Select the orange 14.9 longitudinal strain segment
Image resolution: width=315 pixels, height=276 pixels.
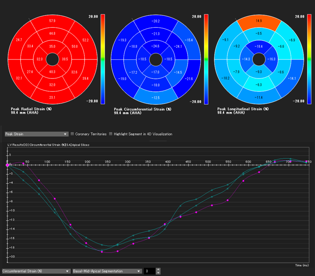259,21
